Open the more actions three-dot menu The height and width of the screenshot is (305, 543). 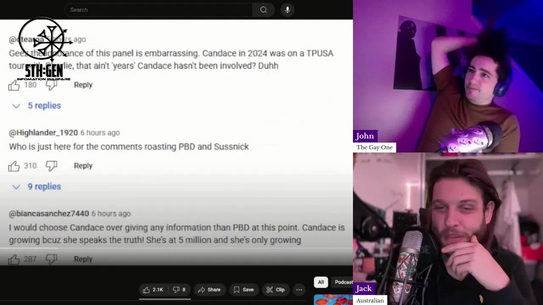299,290
